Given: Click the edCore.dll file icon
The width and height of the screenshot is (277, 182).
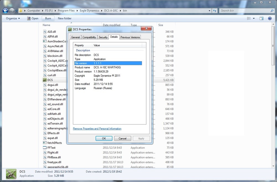Looking at the screenshot, I should 45,109.
